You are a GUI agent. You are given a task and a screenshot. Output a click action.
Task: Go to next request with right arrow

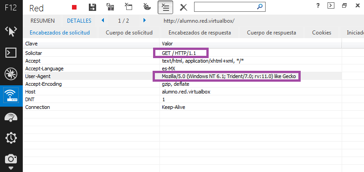pyautogui.click(x=144, y=20)
